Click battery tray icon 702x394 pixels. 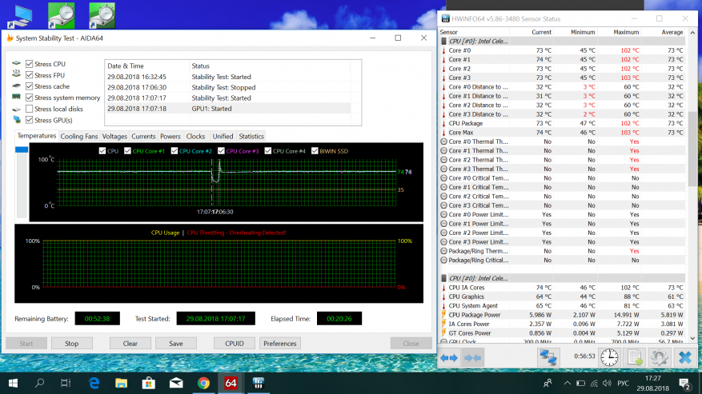(x=580, y=384)
